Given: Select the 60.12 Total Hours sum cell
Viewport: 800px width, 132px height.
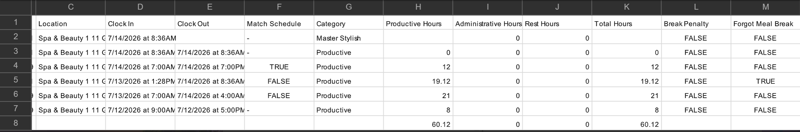Looking at the screenshot, I should pyautogui.click(x=626, y=124).
